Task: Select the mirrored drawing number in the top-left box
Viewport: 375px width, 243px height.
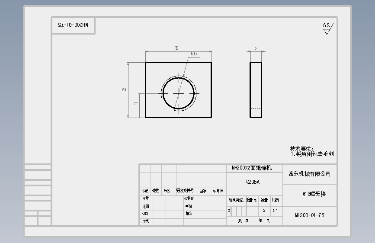Action: coord(73,25)
